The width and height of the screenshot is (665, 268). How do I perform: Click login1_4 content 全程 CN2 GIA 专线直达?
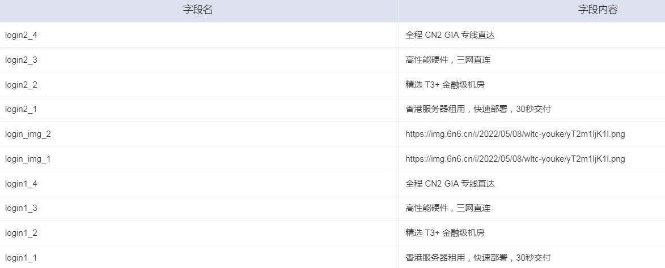coord(450,183)
